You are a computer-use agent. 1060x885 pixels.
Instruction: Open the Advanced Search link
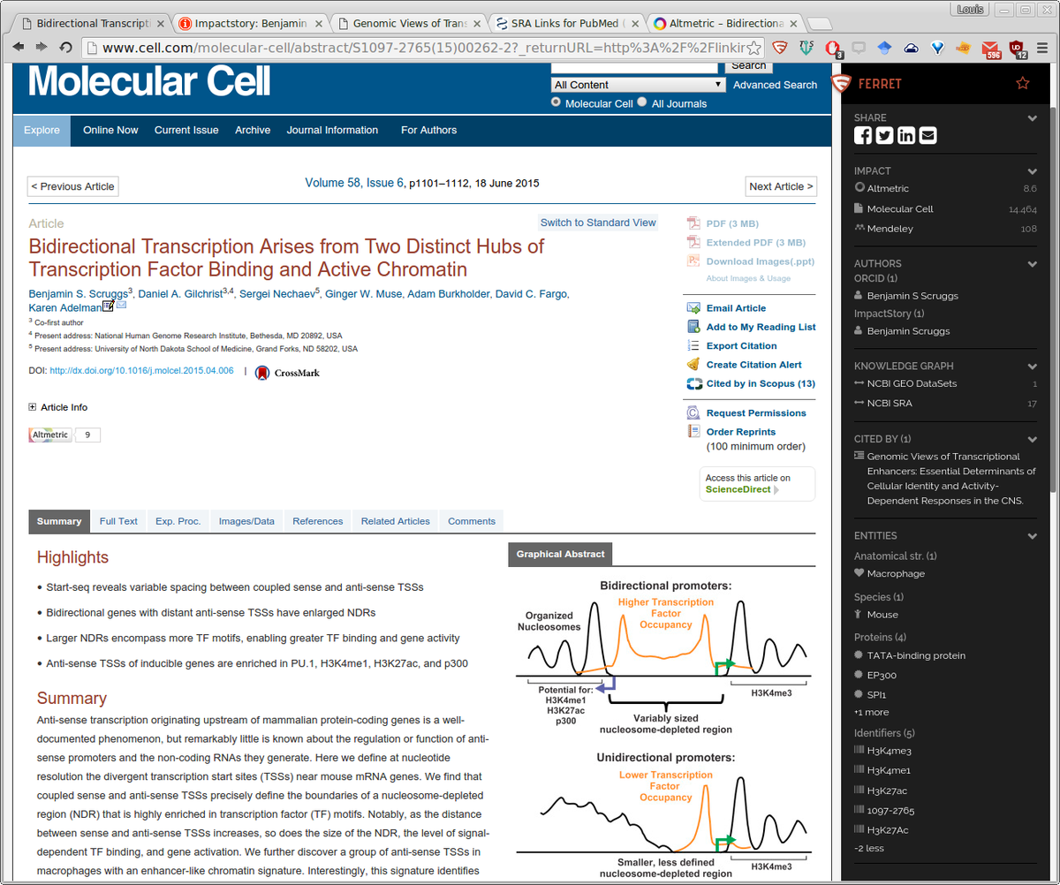point(776,85)
